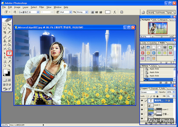This screenshot has width=178, height=127.
Task: Select the Horizontal Type tool
Action: click(x=9, y=53)
